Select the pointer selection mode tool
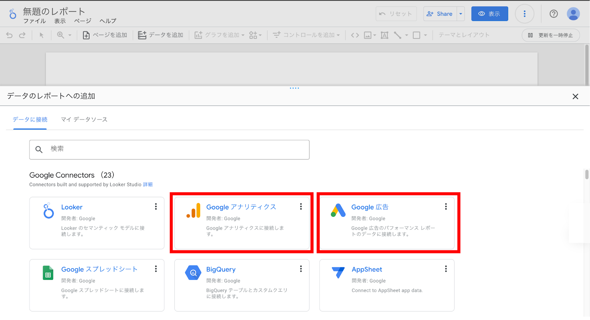 [41, 35]
